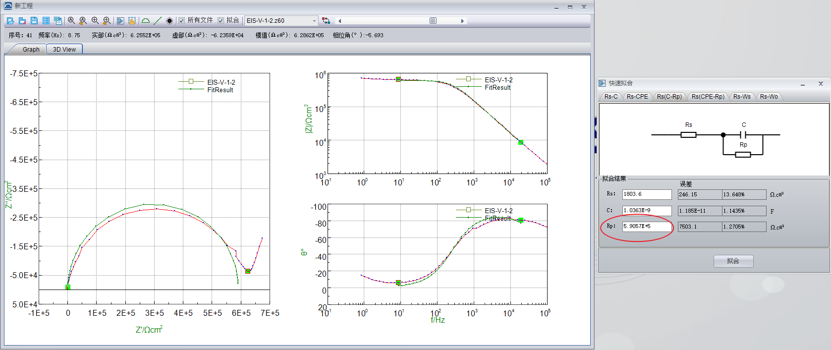The image size is (831, 350).
Task: Click the 快速拟合 dialog title icon
Action: [602, 83]
